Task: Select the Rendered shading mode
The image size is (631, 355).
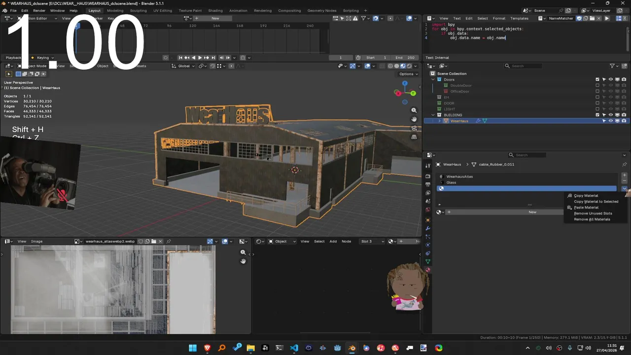Action: pyautogui.click(x=409, y=66)
